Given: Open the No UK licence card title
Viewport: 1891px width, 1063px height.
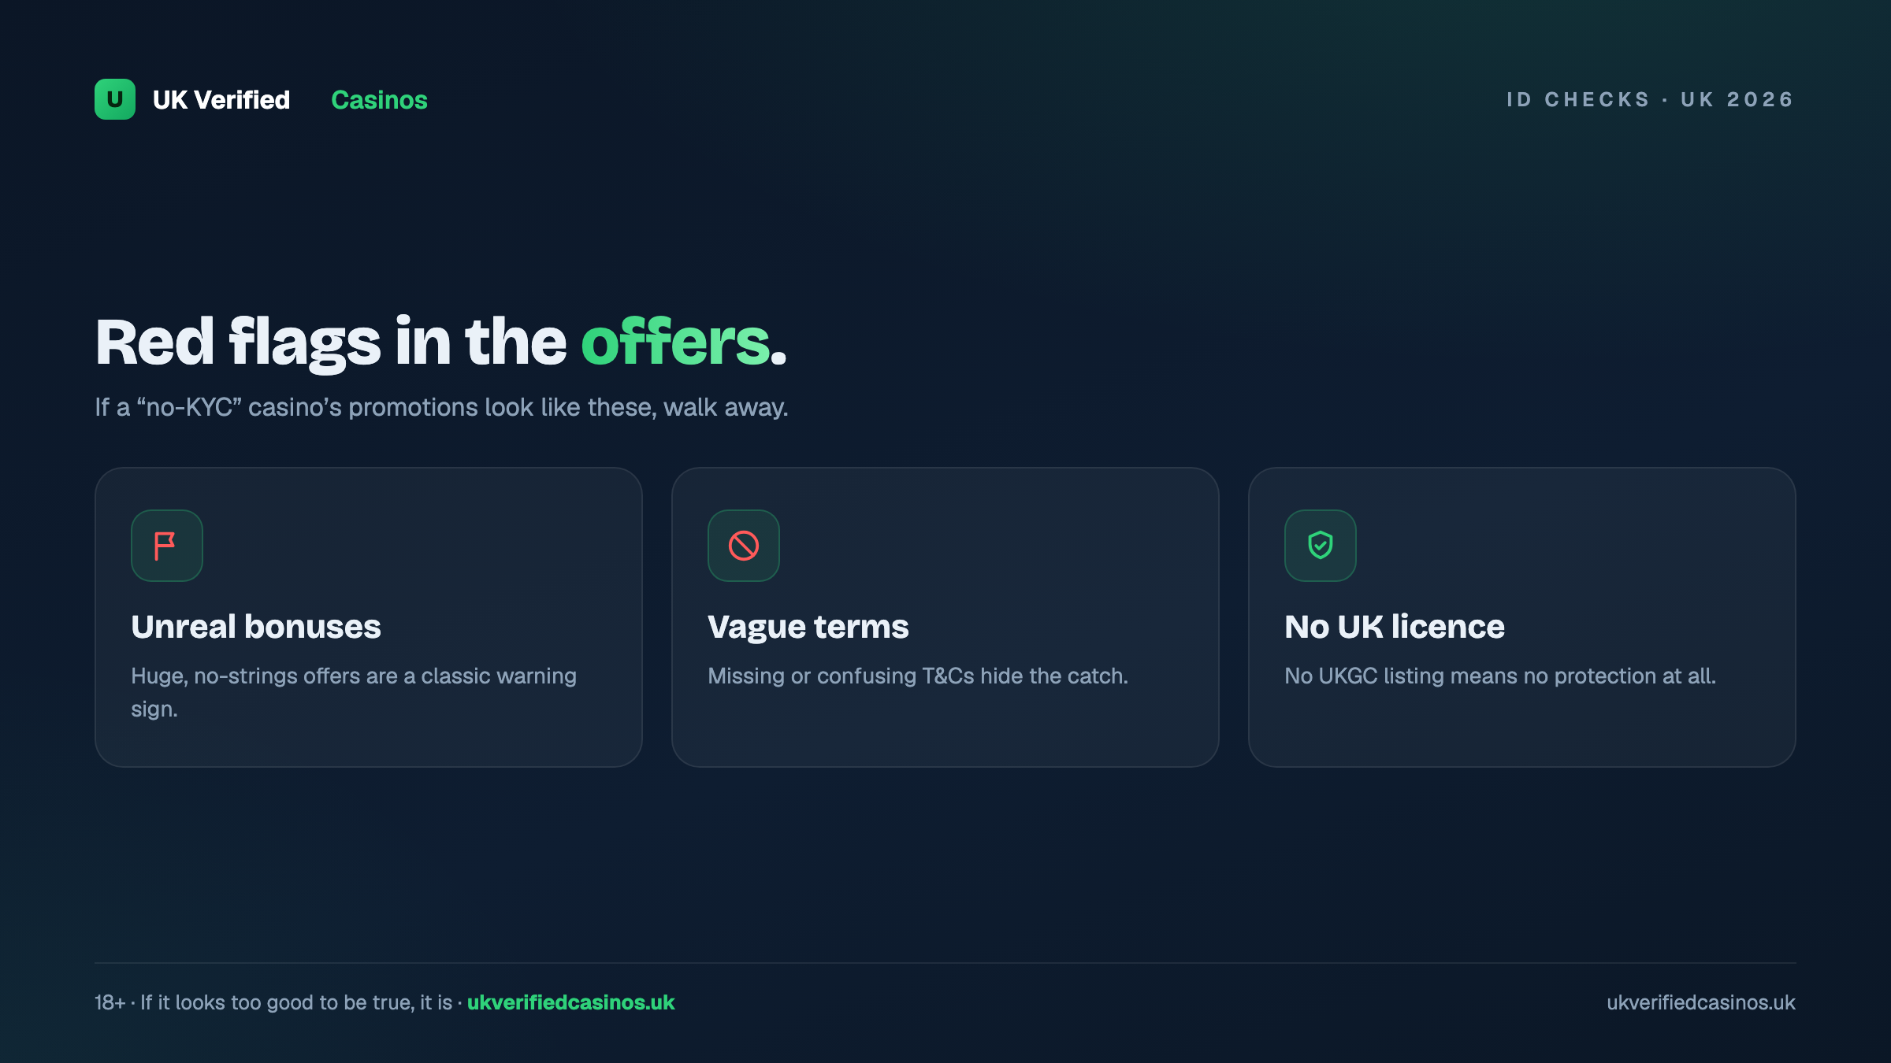Looking at the screenshot, I should point(1395,627).
